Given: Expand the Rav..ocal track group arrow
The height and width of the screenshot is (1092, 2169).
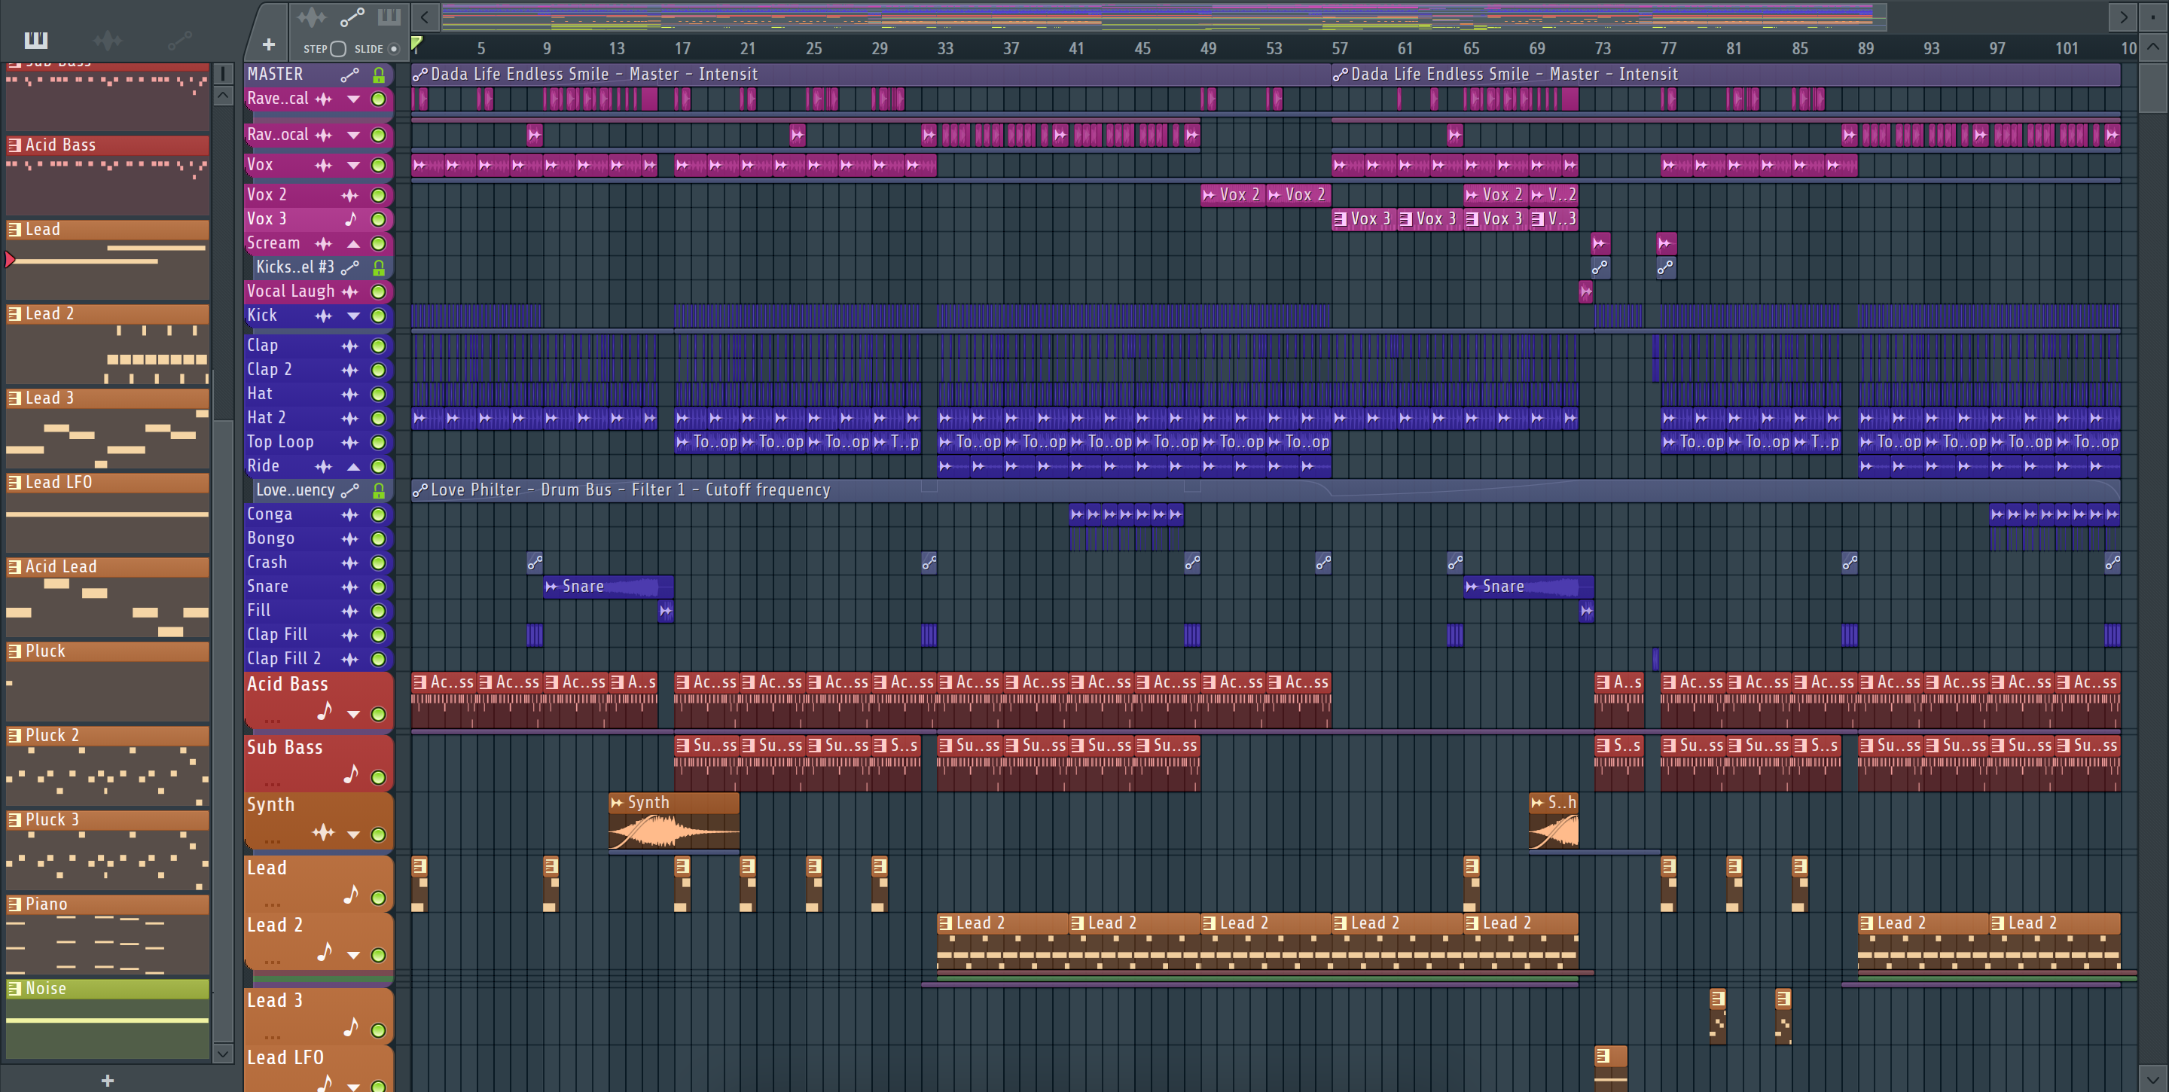Looking at the screenshot, I should pos(354,136).
